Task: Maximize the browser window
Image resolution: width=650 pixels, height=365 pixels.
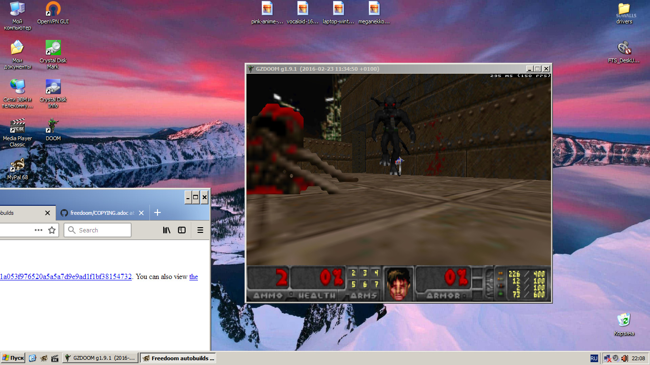Action: [x=196, y=197]
